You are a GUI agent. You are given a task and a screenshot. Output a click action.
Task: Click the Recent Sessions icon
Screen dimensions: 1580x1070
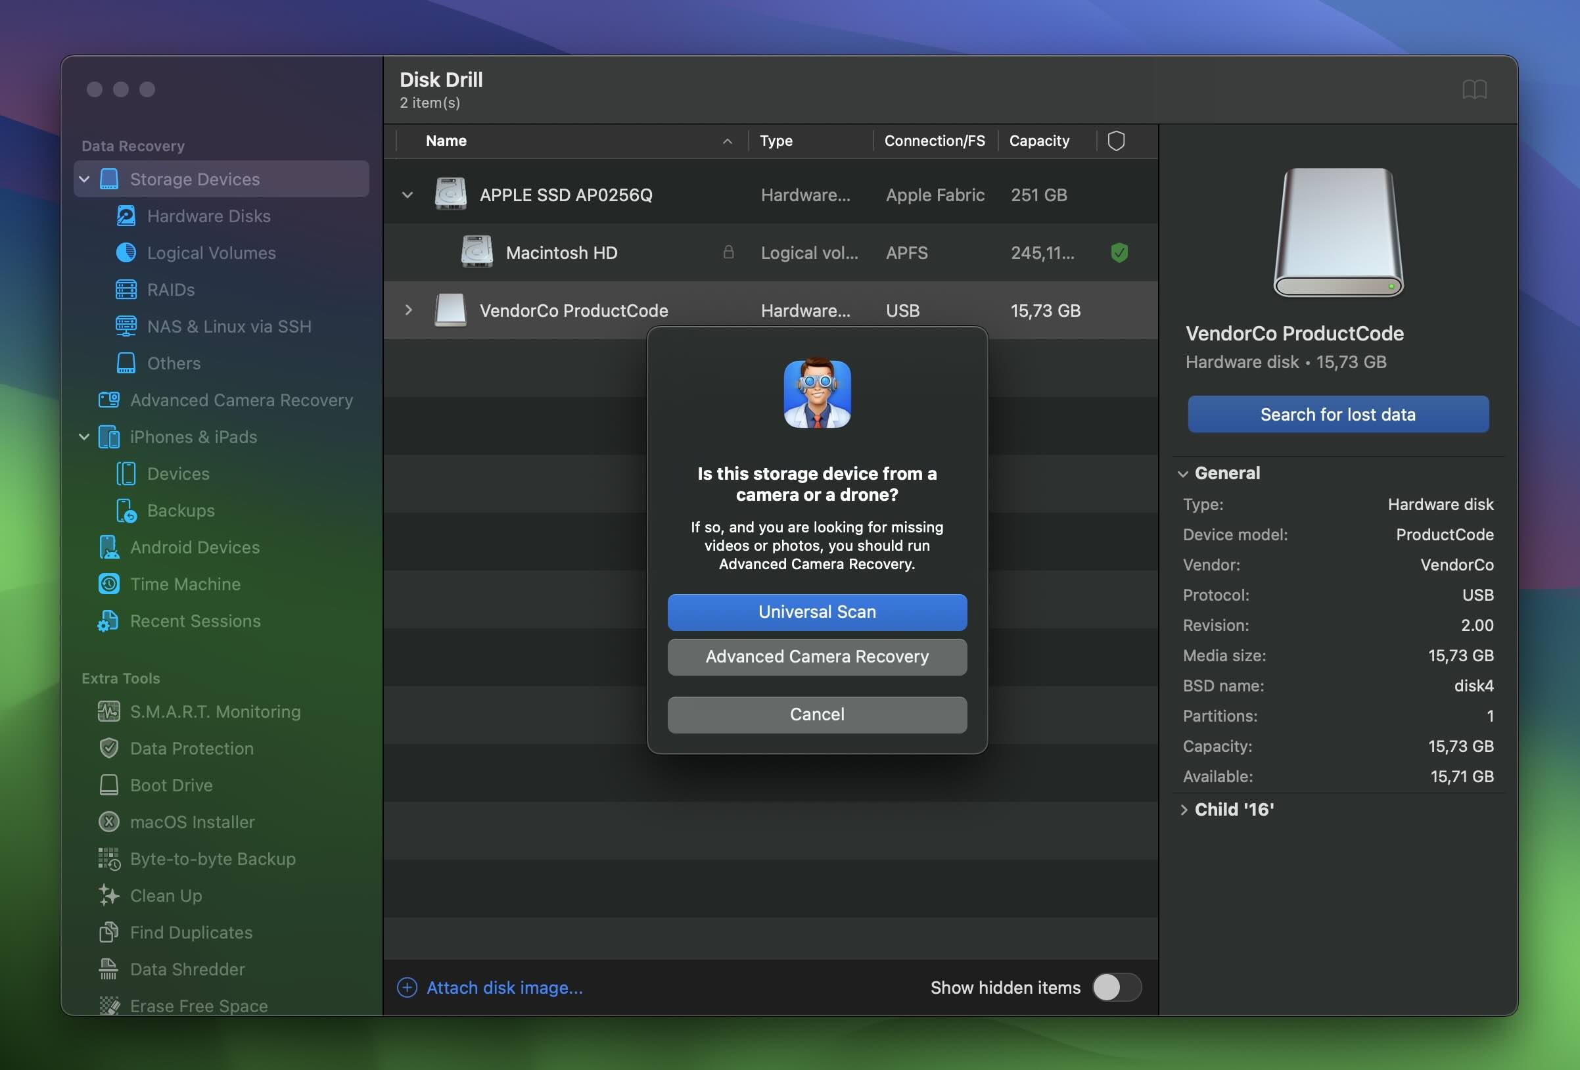pos(109,620)
